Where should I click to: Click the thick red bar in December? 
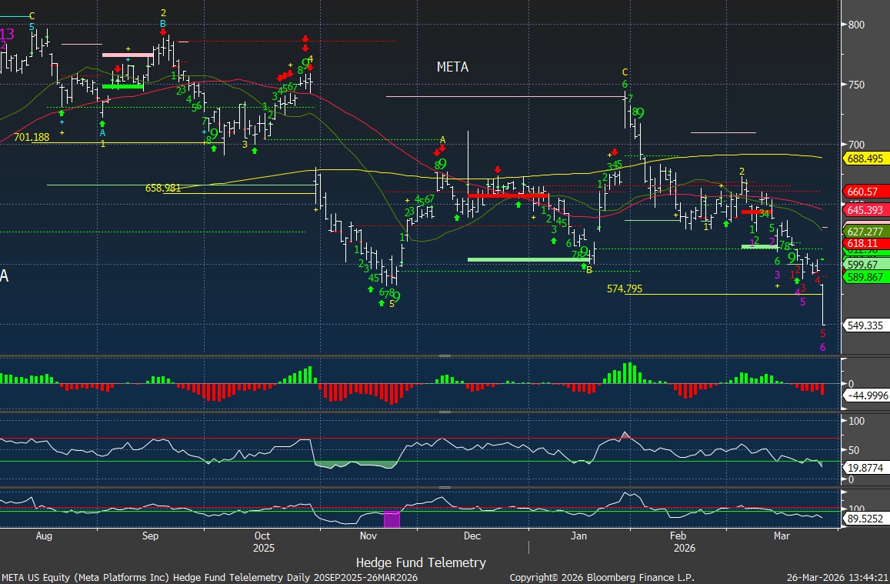pos(508,195)
